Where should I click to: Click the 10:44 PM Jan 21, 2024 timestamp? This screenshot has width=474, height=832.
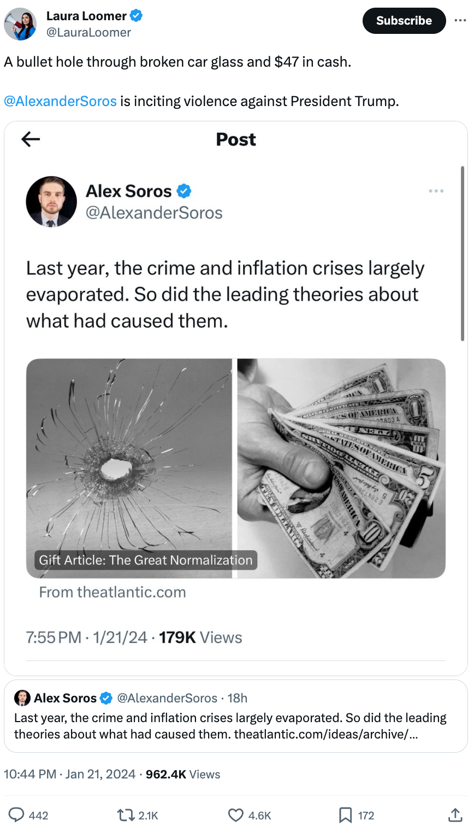pyautogui.click(x=69, y=774)
